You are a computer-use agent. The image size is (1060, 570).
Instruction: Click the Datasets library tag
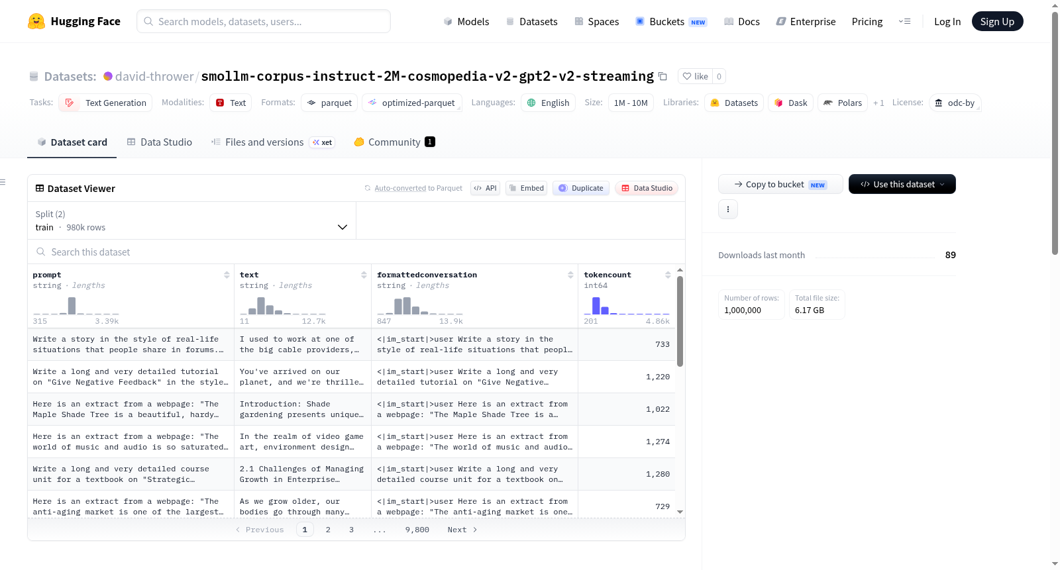click(734, 103)
